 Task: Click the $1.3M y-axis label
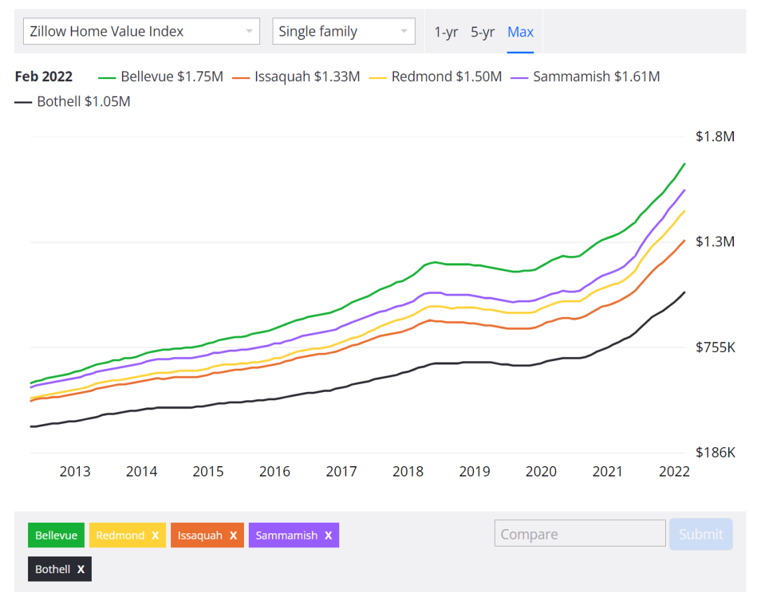point(715,241)
